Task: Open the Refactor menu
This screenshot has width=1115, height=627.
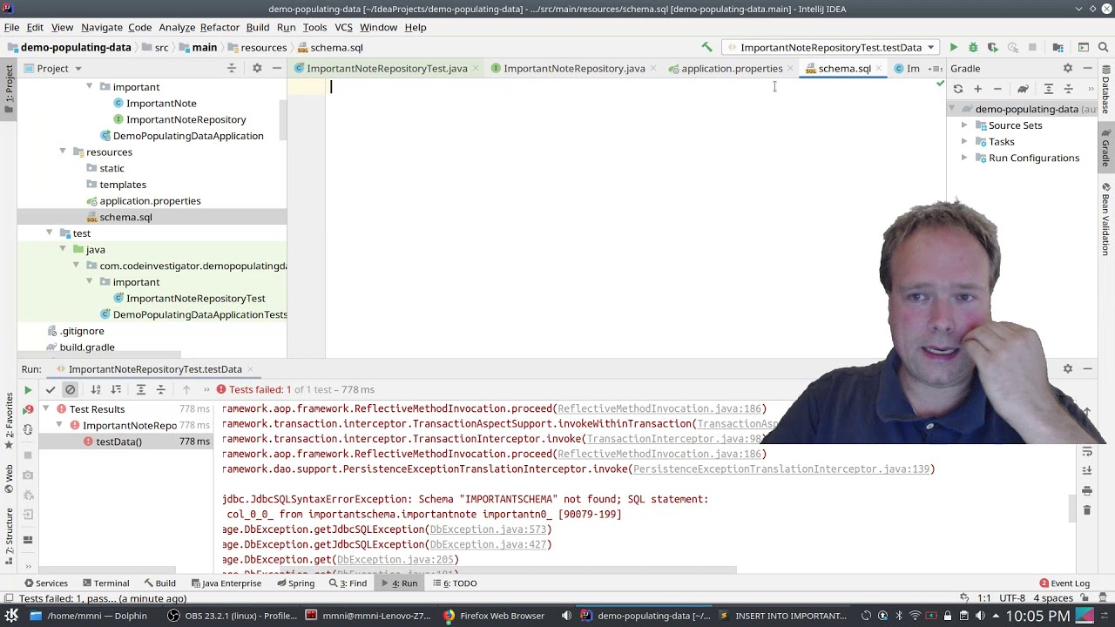Action: pyautogui.click(x=220, y=27)
